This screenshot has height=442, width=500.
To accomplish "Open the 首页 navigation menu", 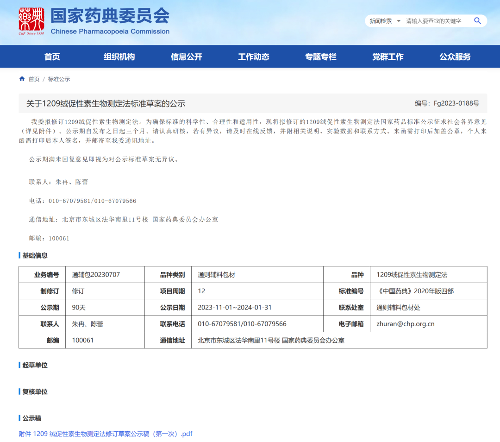I will coord(52,57).
